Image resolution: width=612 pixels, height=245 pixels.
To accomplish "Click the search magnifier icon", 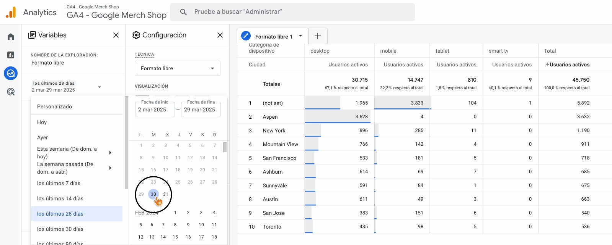I will point(183,12).
